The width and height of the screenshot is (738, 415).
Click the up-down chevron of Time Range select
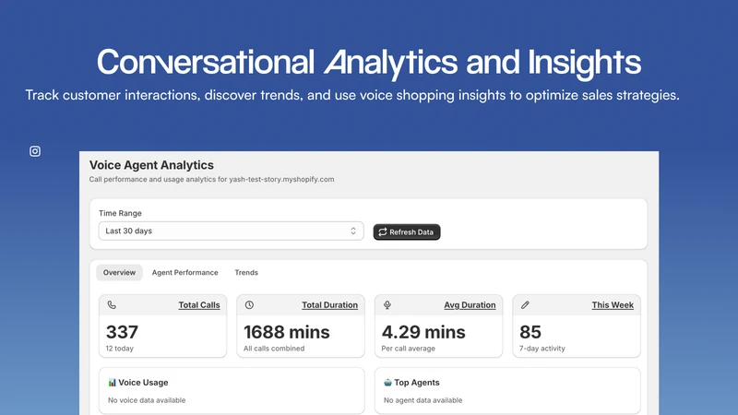point(353,231)
